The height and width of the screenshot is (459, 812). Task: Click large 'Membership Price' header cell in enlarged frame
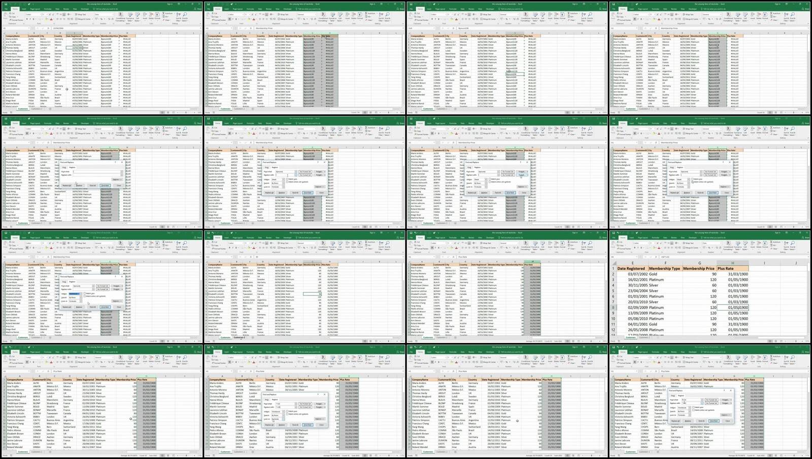[699, 269]
